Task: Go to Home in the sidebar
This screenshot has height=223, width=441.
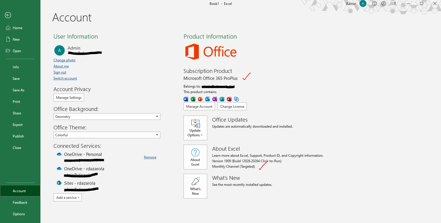Action: pyautogui.click(x=20, y=28)
